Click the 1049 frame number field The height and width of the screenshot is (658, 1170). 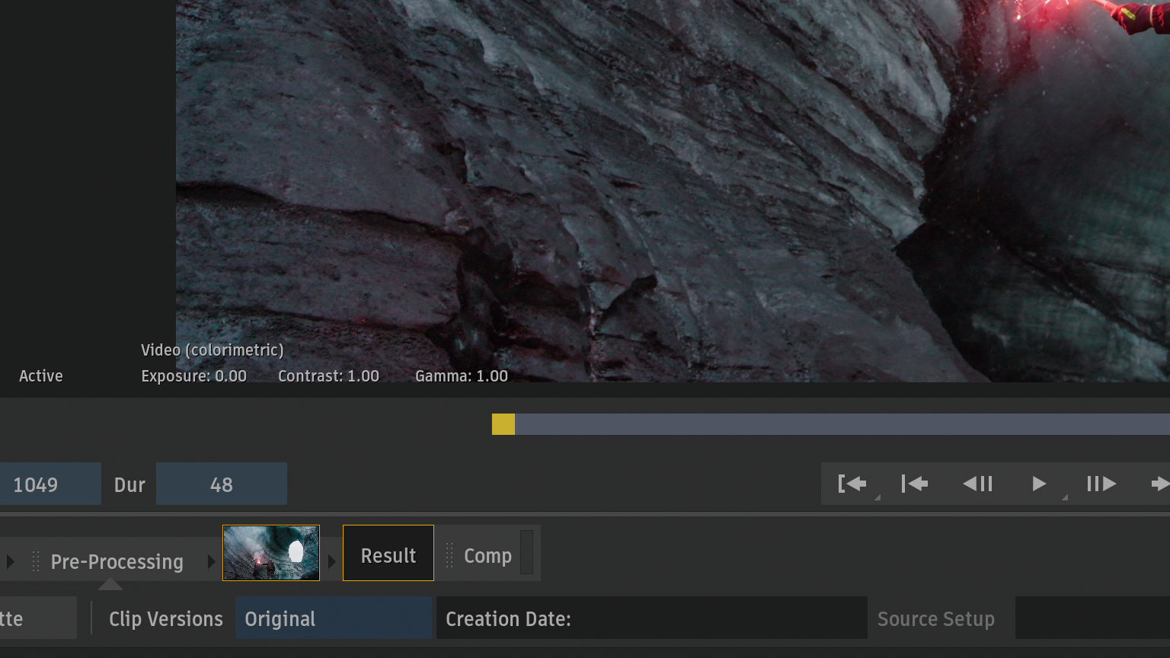pyautogui.click(x=50, y=484)
